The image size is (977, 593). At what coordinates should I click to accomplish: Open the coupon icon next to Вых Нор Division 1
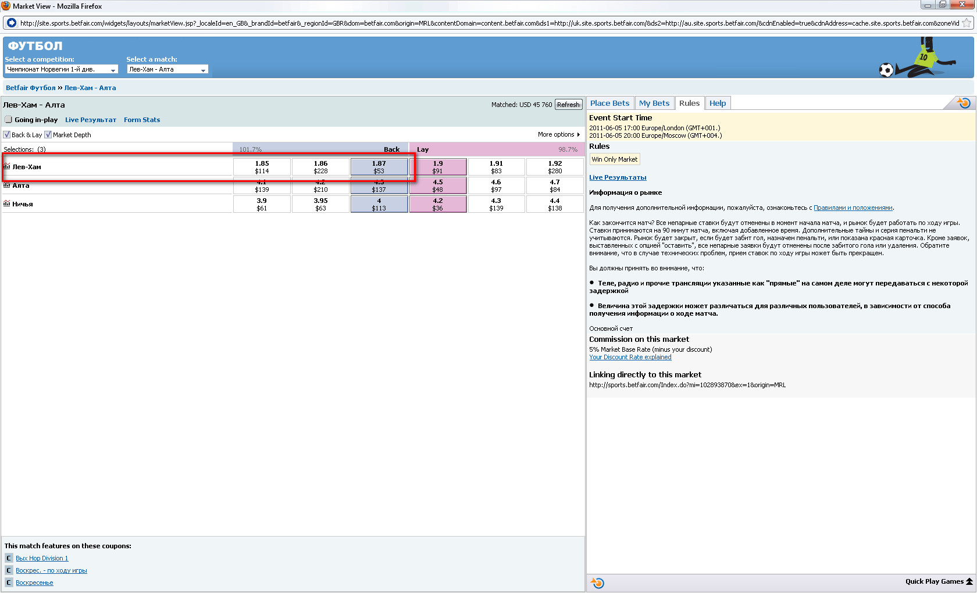(x=9, y=558)
